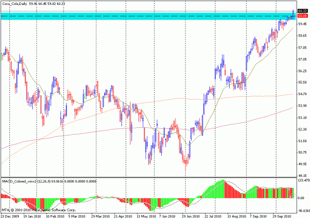The height and width of the screenshot is (219, 310).
Task: Click the 54.70 price axis label
Action: click(303, 94)
